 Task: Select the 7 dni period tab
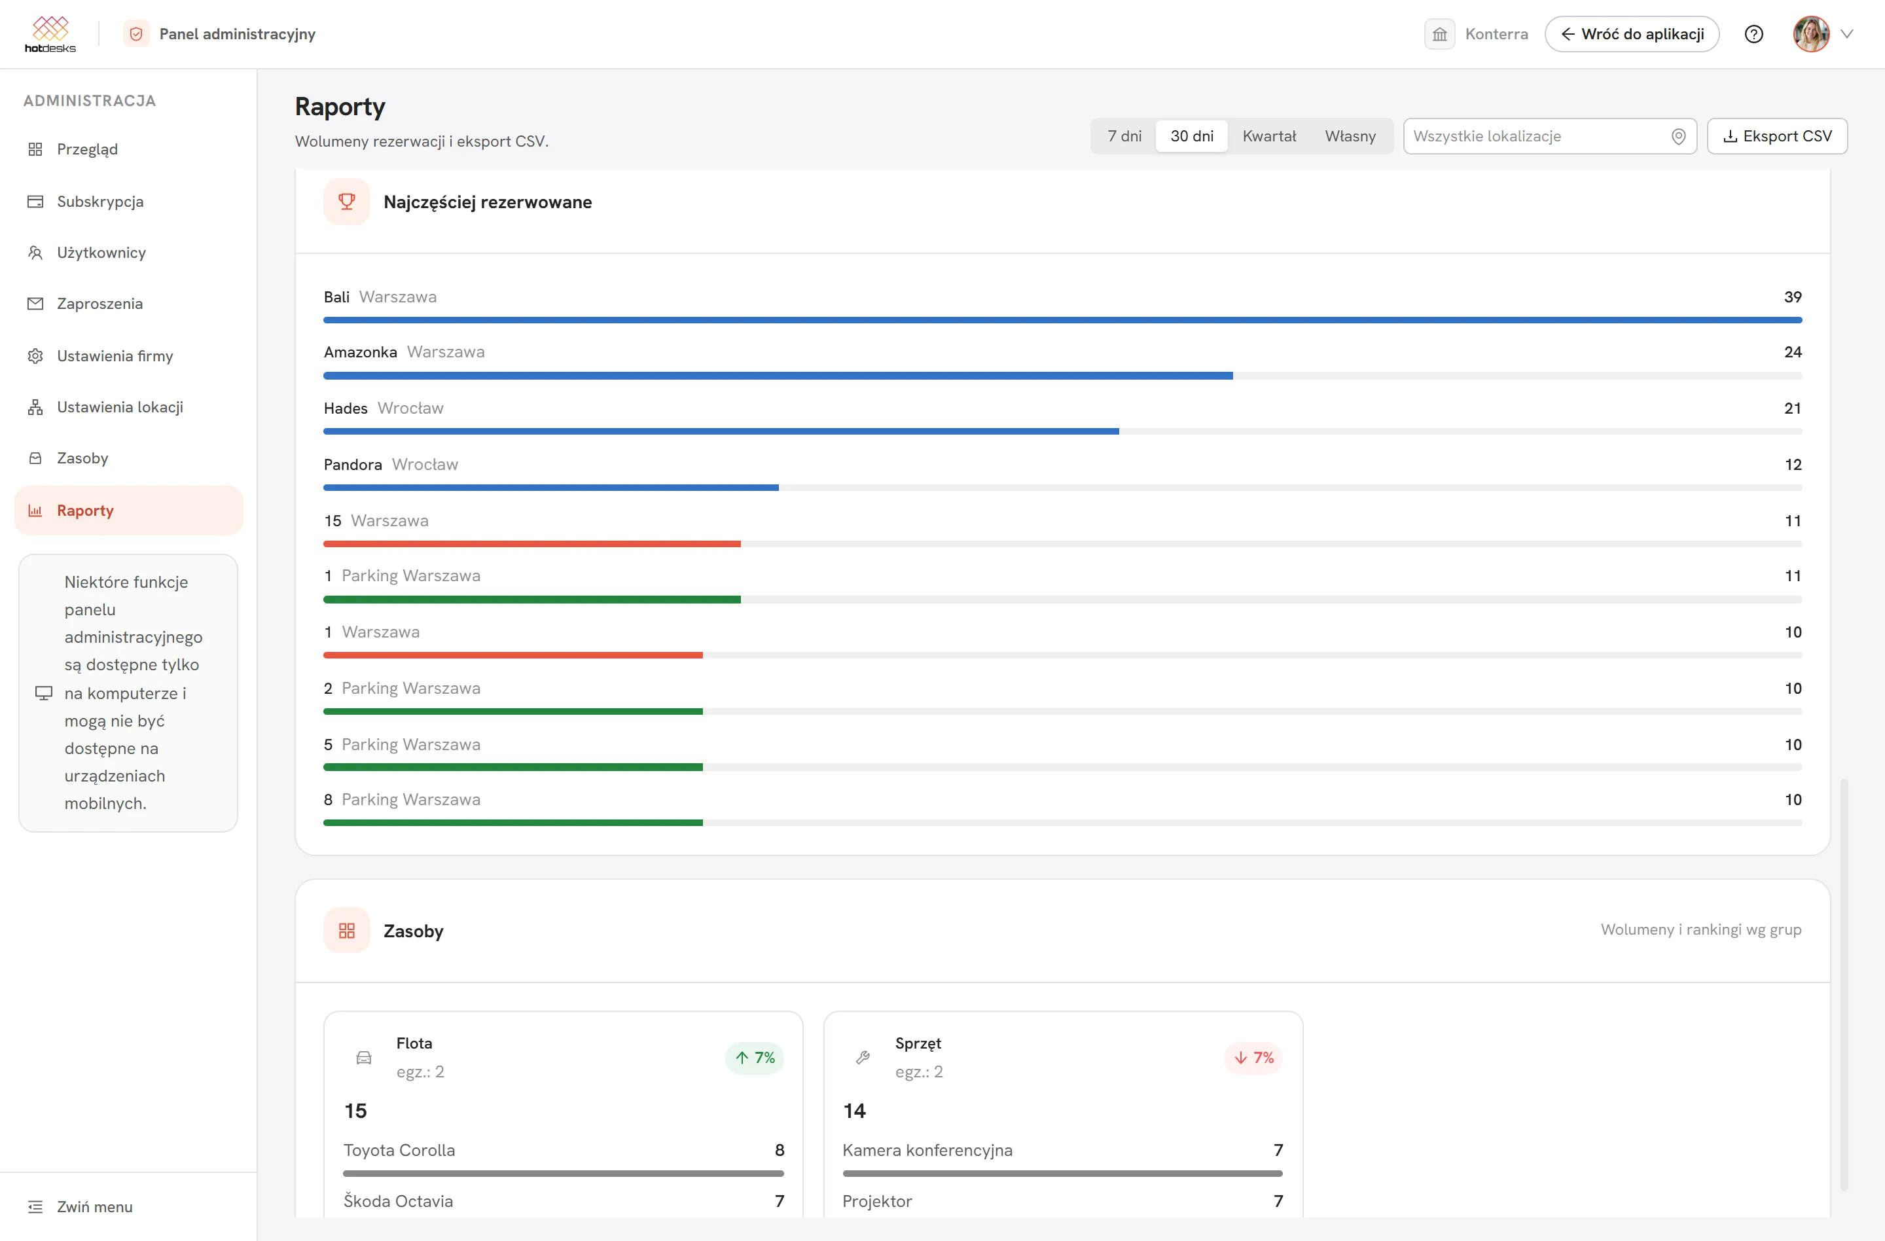tap(1124, 136)
